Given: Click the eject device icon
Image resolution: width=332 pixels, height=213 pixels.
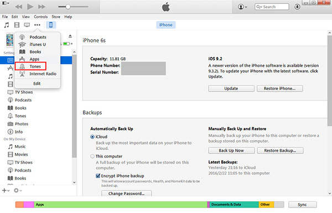Looking at the screenshot, I should [x=70, y=36].
